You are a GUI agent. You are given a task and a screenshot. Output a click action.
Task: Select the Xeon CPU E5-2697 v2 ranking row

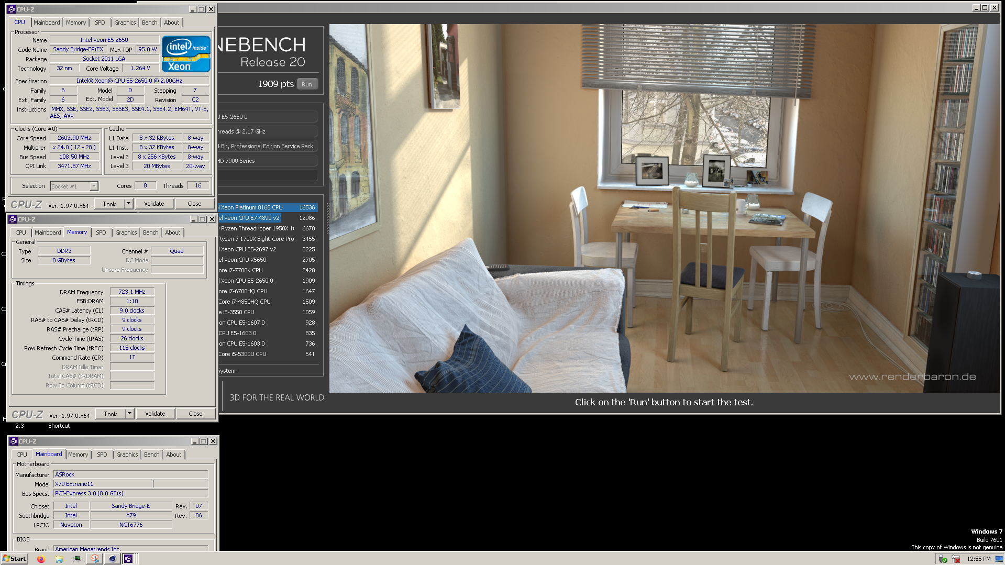268,249
